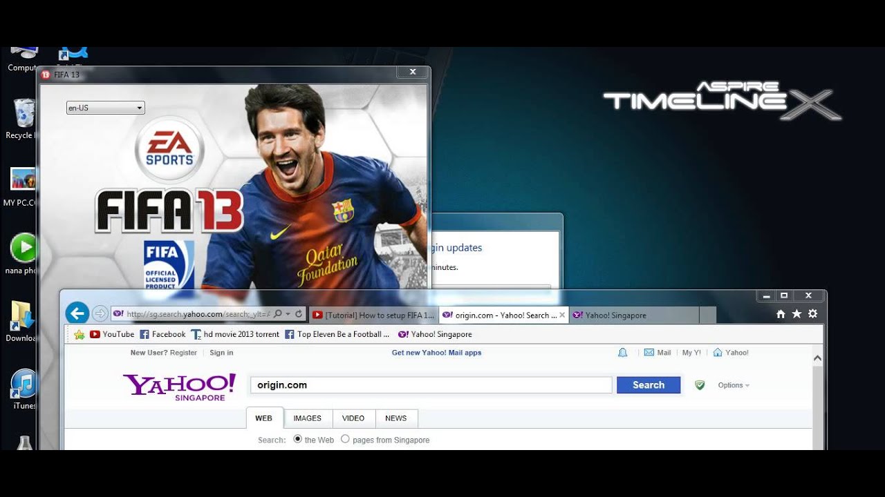Viewport: 885px width, 497px height.
Task: Click the Add to Favorites bar star icon
Action: click(x=79, y=334)
